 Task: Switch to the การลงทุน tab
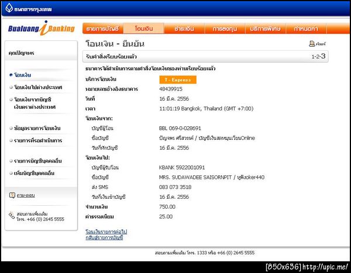pyautogui.click(x=225, y=29)
